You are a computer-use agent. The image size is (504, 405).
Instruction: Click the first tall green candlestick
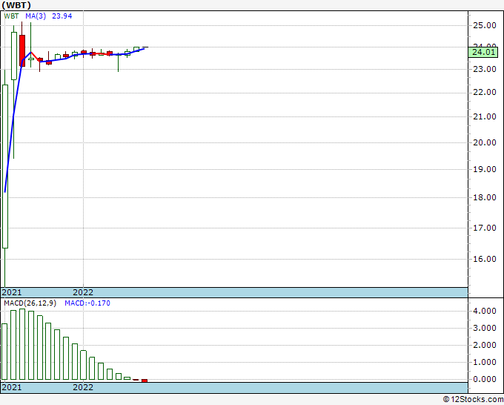coord(5,166)
